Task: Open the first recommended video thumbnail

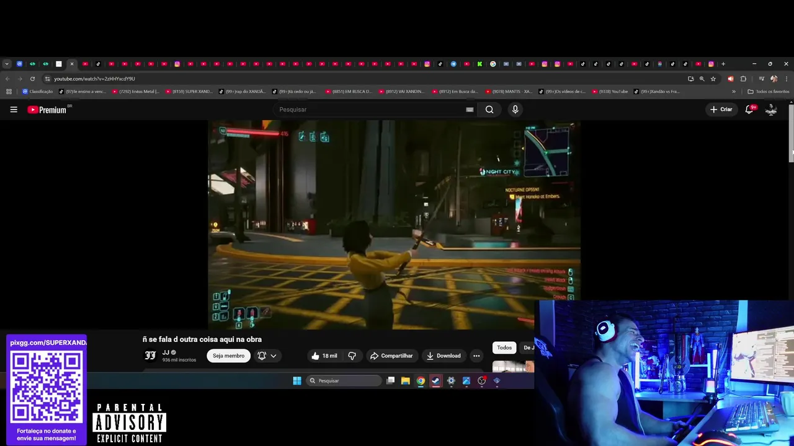Action: (x=513, y=367)
